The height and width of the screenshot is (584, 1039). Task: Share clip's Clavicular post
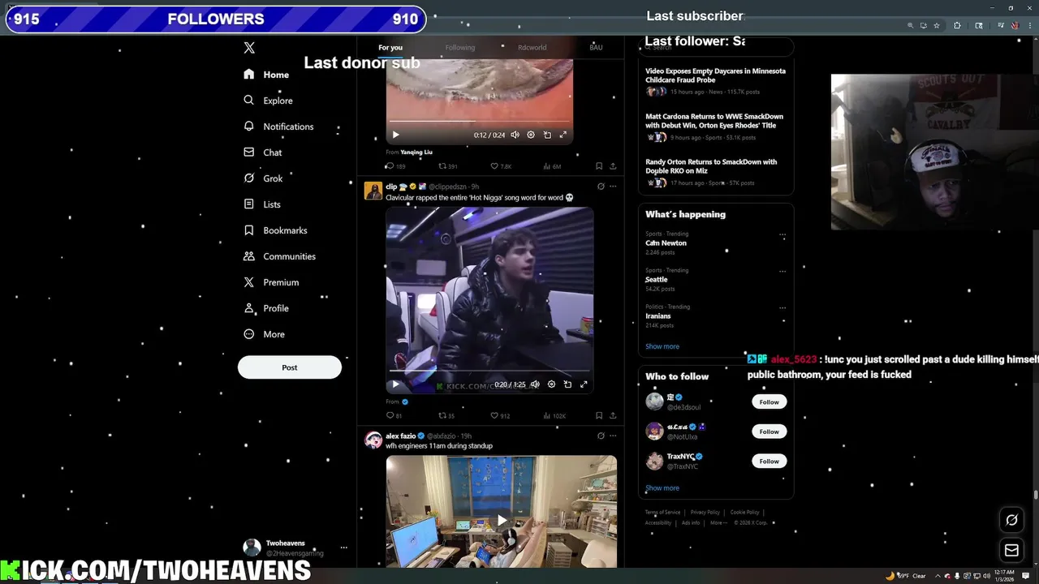(613, 416)
